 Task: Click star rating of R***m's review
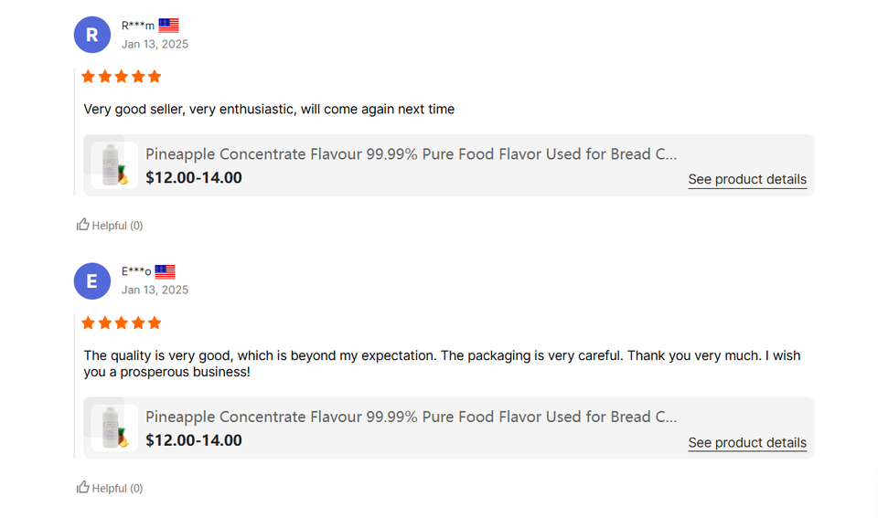121,77
